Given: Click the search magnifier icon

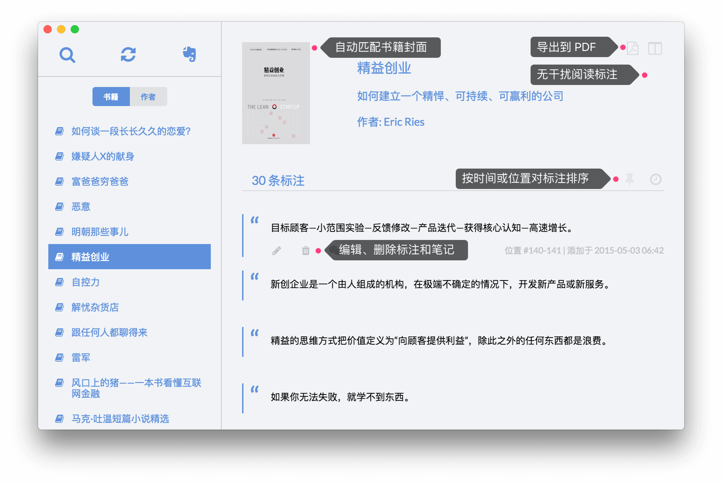Looking at the screenshot, I should [67, 55].
